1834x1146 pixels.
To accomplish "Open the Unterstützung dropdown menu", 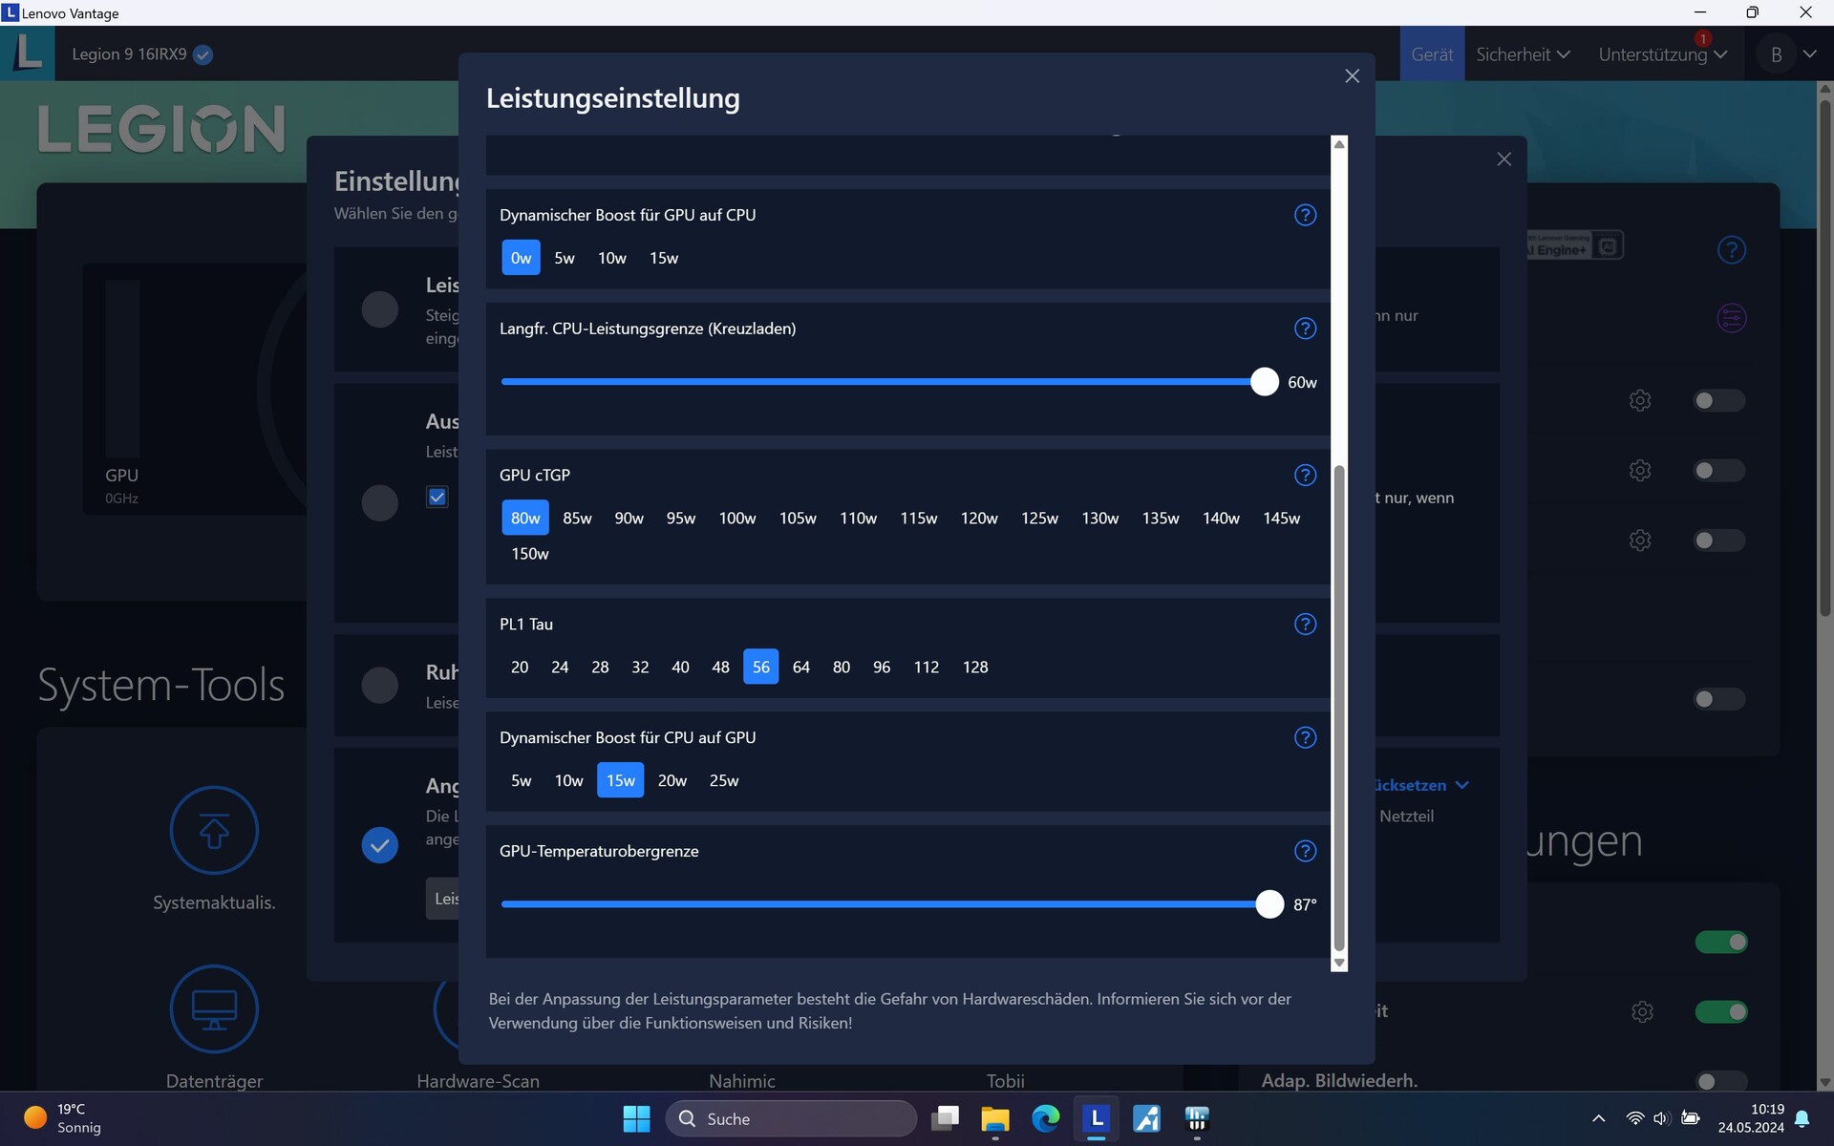I will pyautogui.click(x=1662, y=54).
